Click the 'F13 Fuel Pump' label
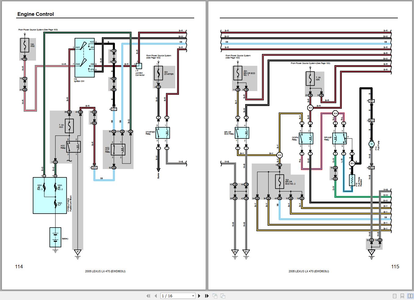Screen dimensions: 414x300 tap(377, 145)
